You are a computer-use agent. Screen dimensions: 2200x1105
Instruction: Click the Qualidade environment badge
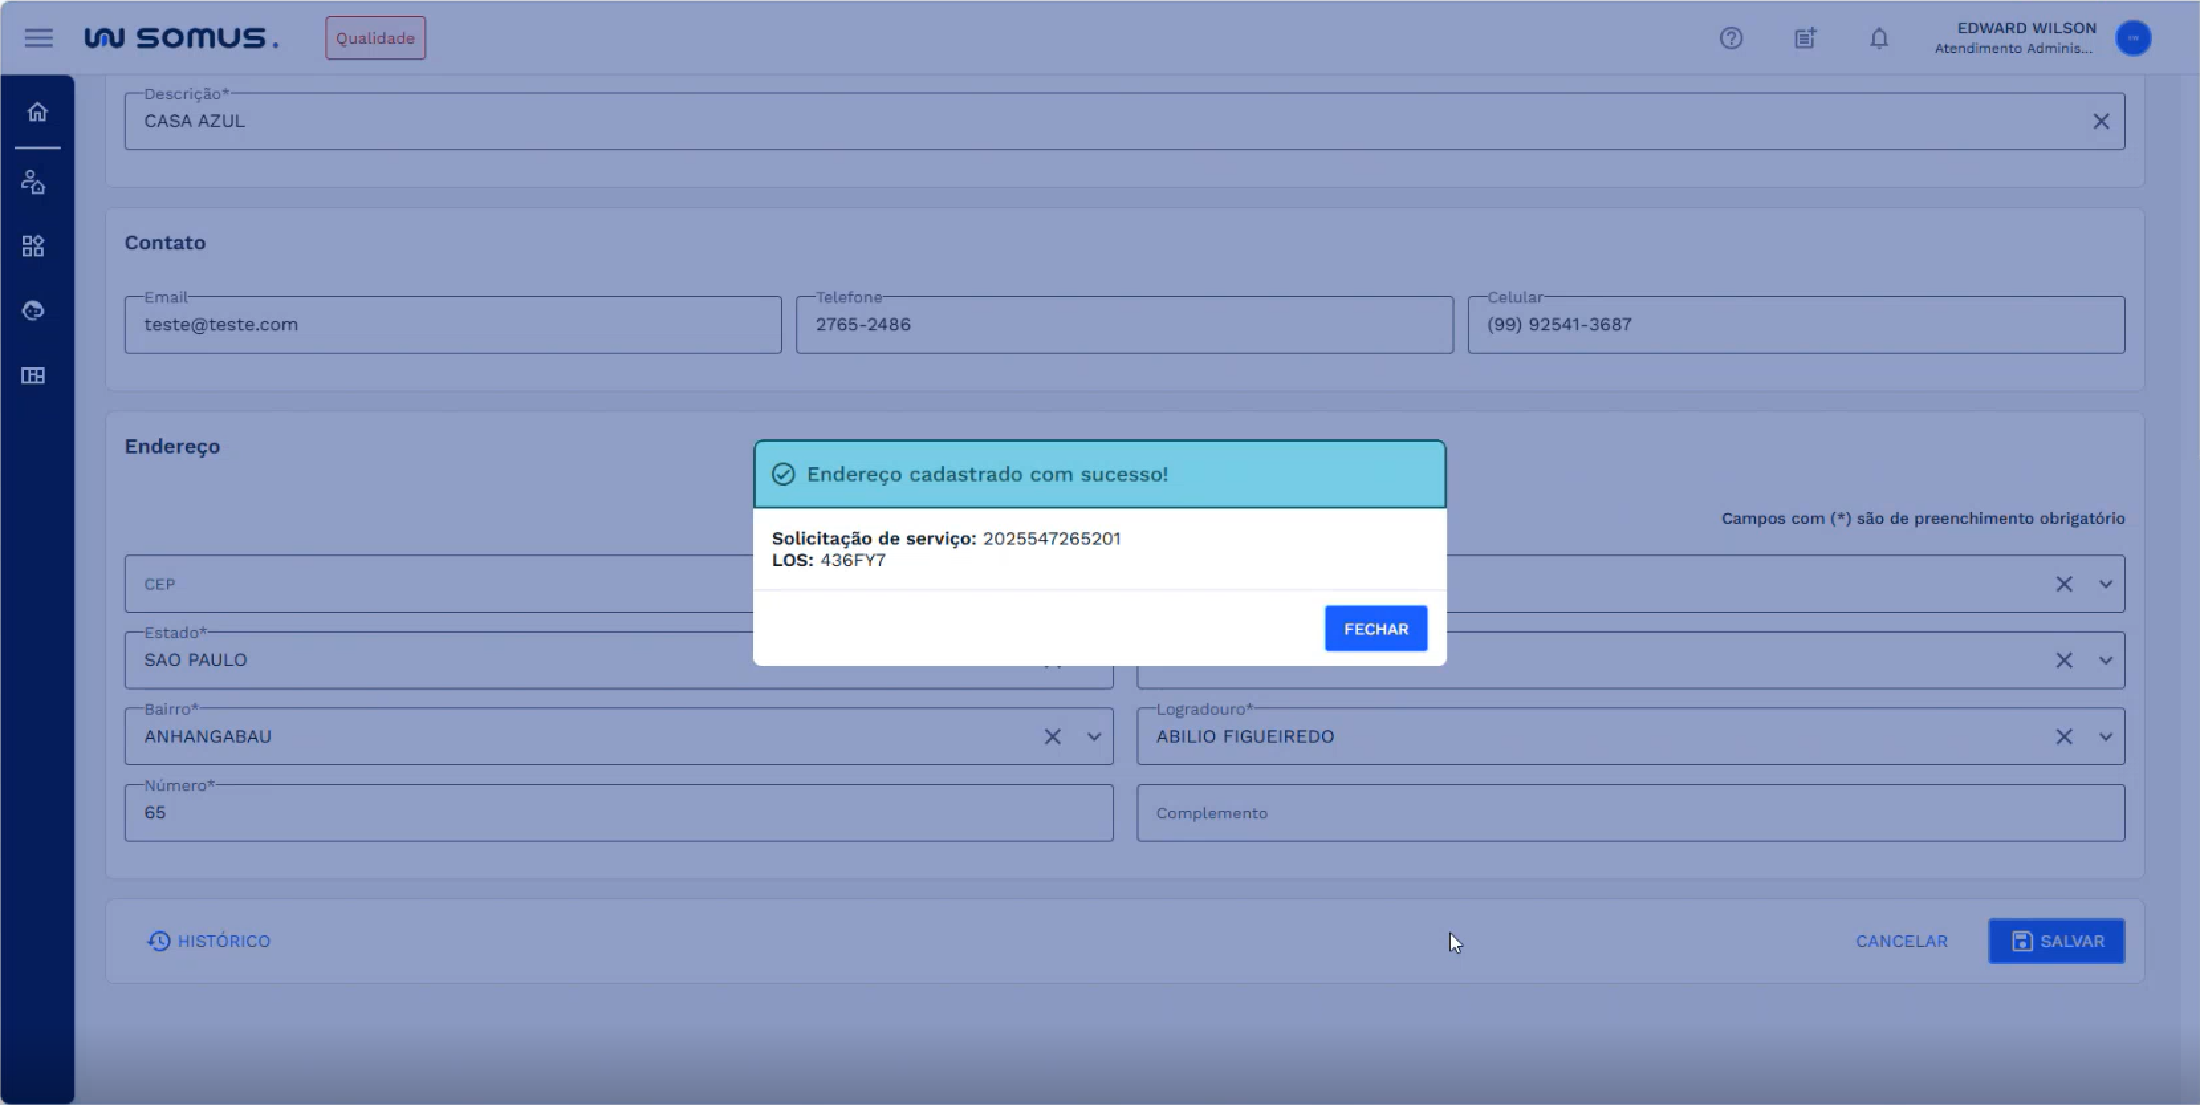click(375, 38)
